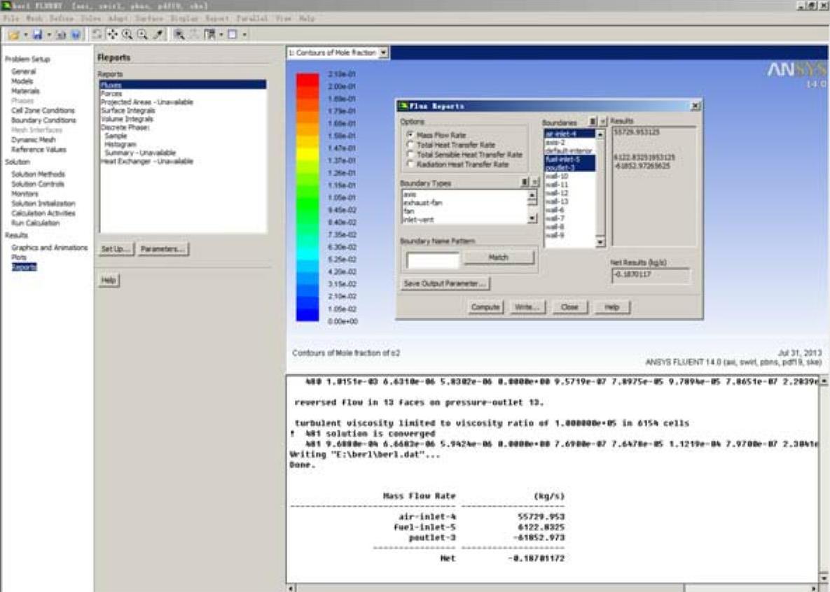Screen dimensions: 830x592
Task: Click the fit to window icon
Action: pyautogui.click(x=179, y=34)
